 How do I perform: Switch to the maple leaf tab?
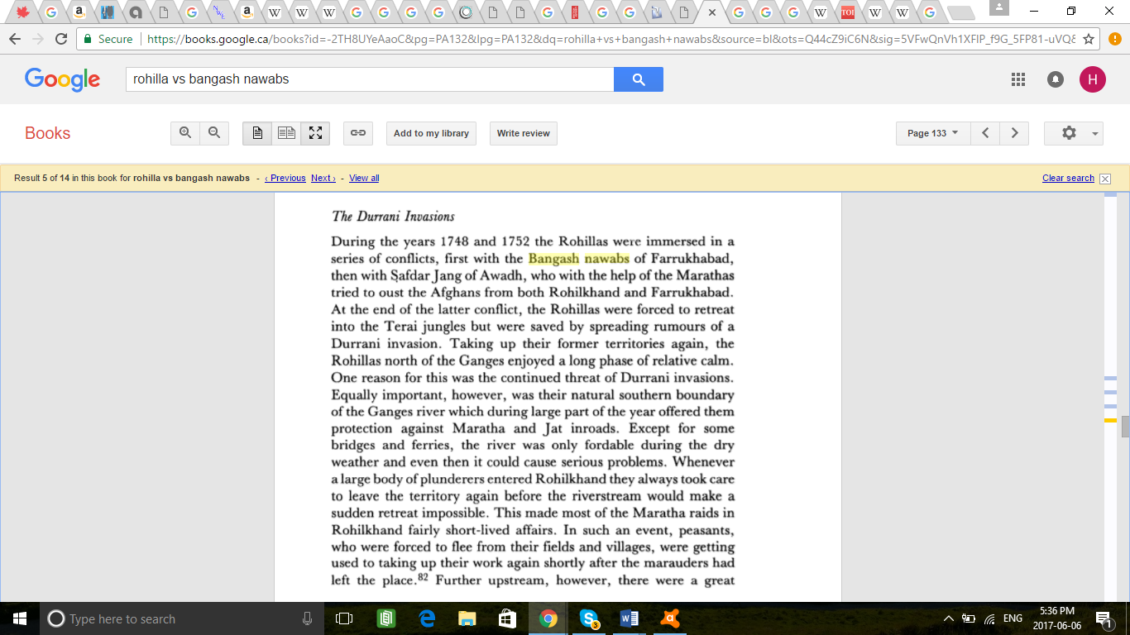[23, 12]
